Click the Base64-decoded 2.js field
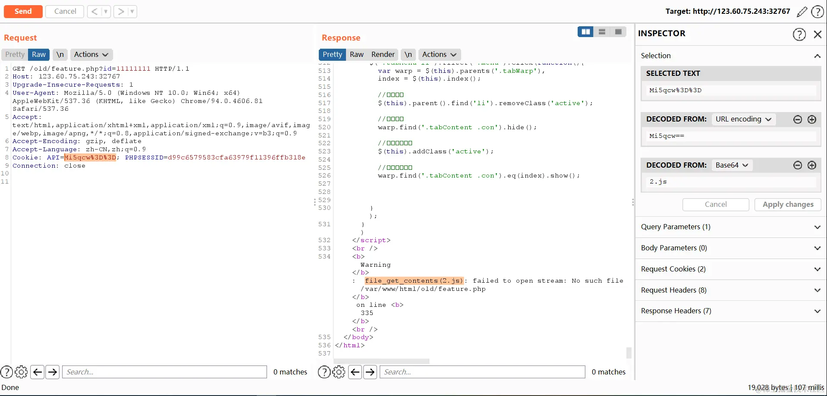 tap(731, 182)
